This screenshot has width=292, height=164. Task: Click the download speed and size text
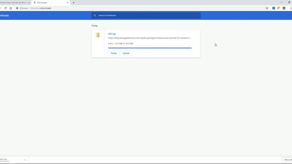[120, 44]
